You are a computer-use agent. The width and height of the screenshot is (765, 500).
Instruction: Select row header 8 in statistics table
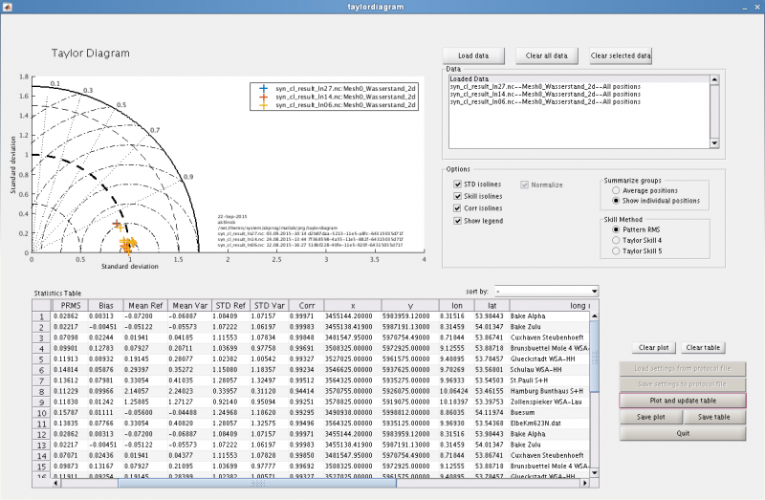(42, 392)
